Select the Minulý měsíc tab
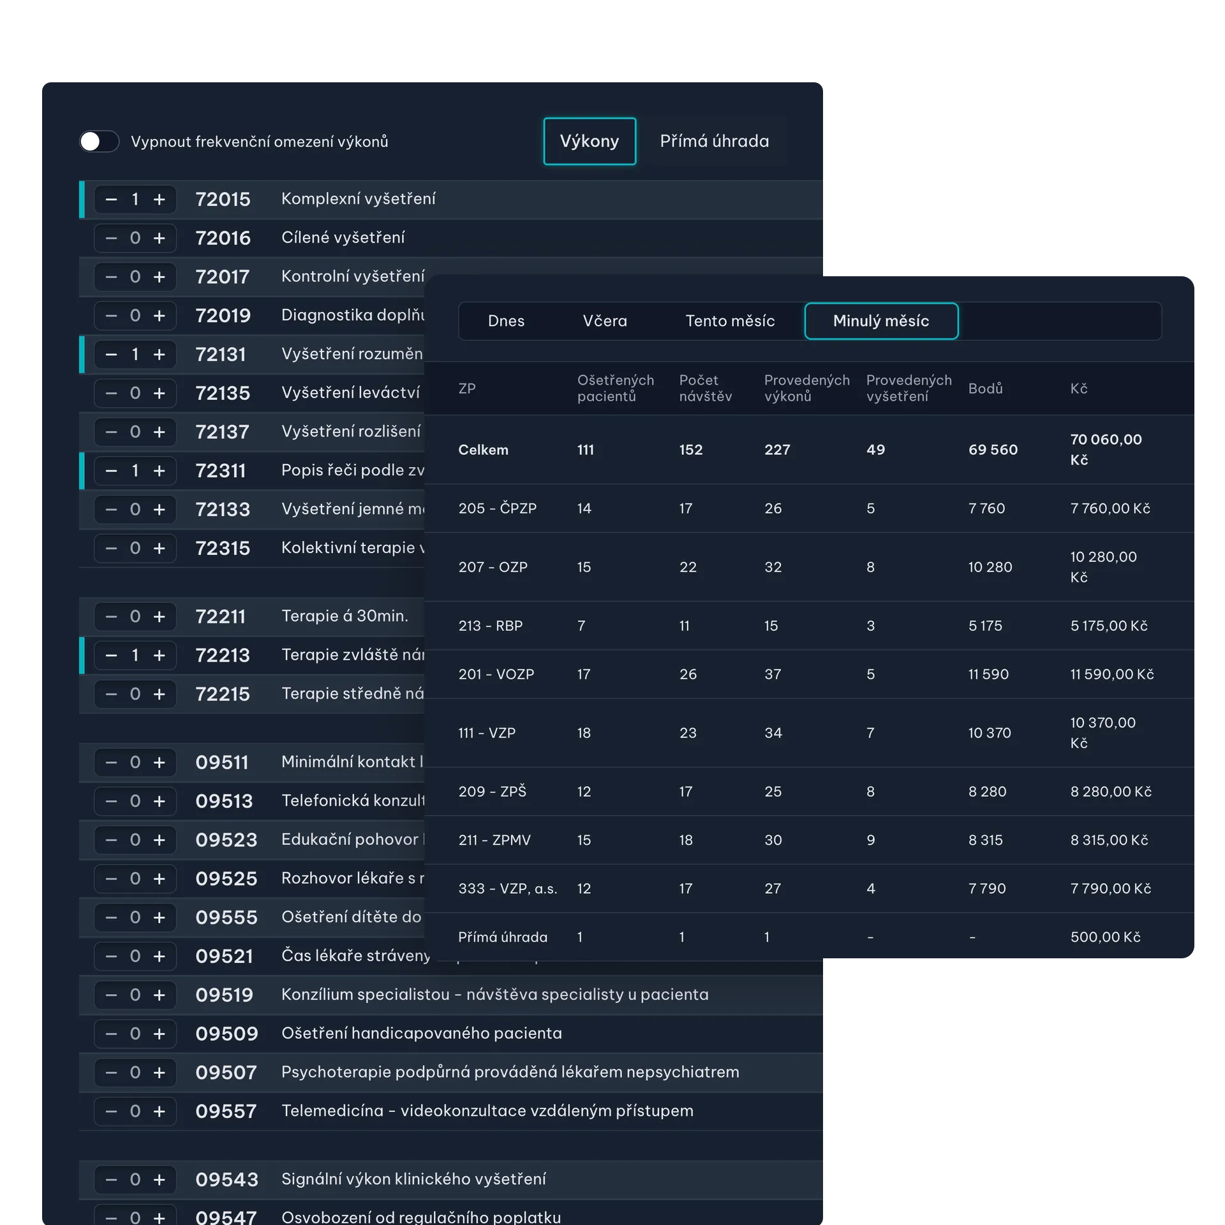Screen dimensions: 1225x1225 click(881, 321)
